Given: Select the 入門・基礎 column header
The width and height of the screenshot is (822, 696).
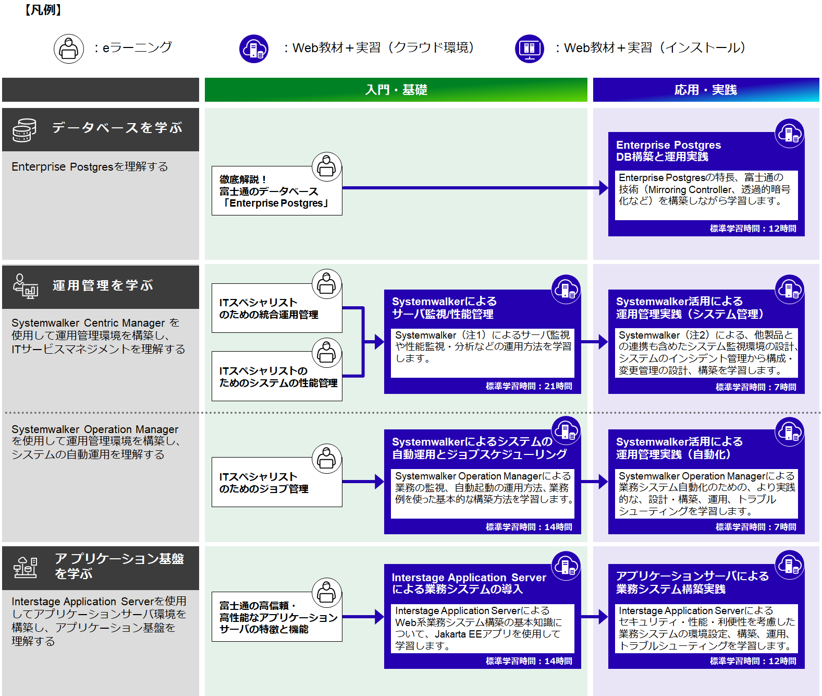Looking at the screenshot, I should tap(396, 90).
